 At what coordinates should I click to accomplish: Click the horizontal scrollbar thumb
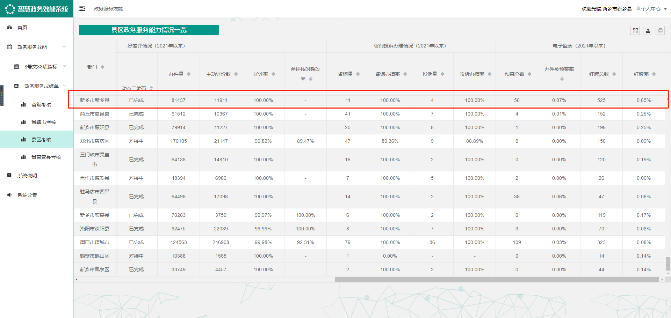click(x=497, y=279)
